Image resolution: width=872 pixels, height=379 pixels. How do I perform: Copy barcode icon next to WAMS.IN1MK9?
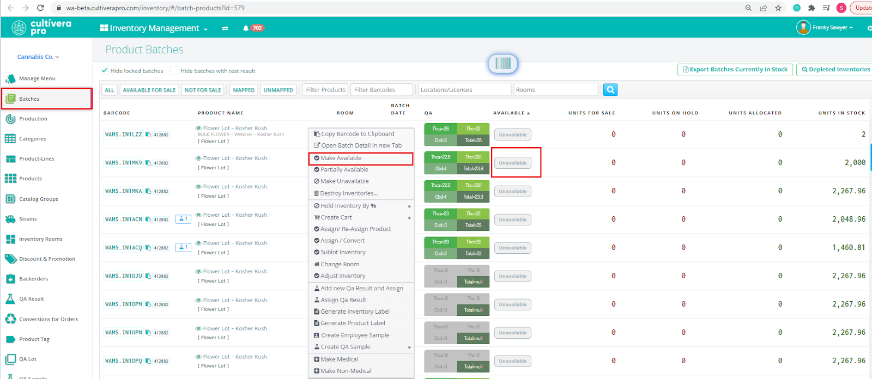[x=148, y=163]
